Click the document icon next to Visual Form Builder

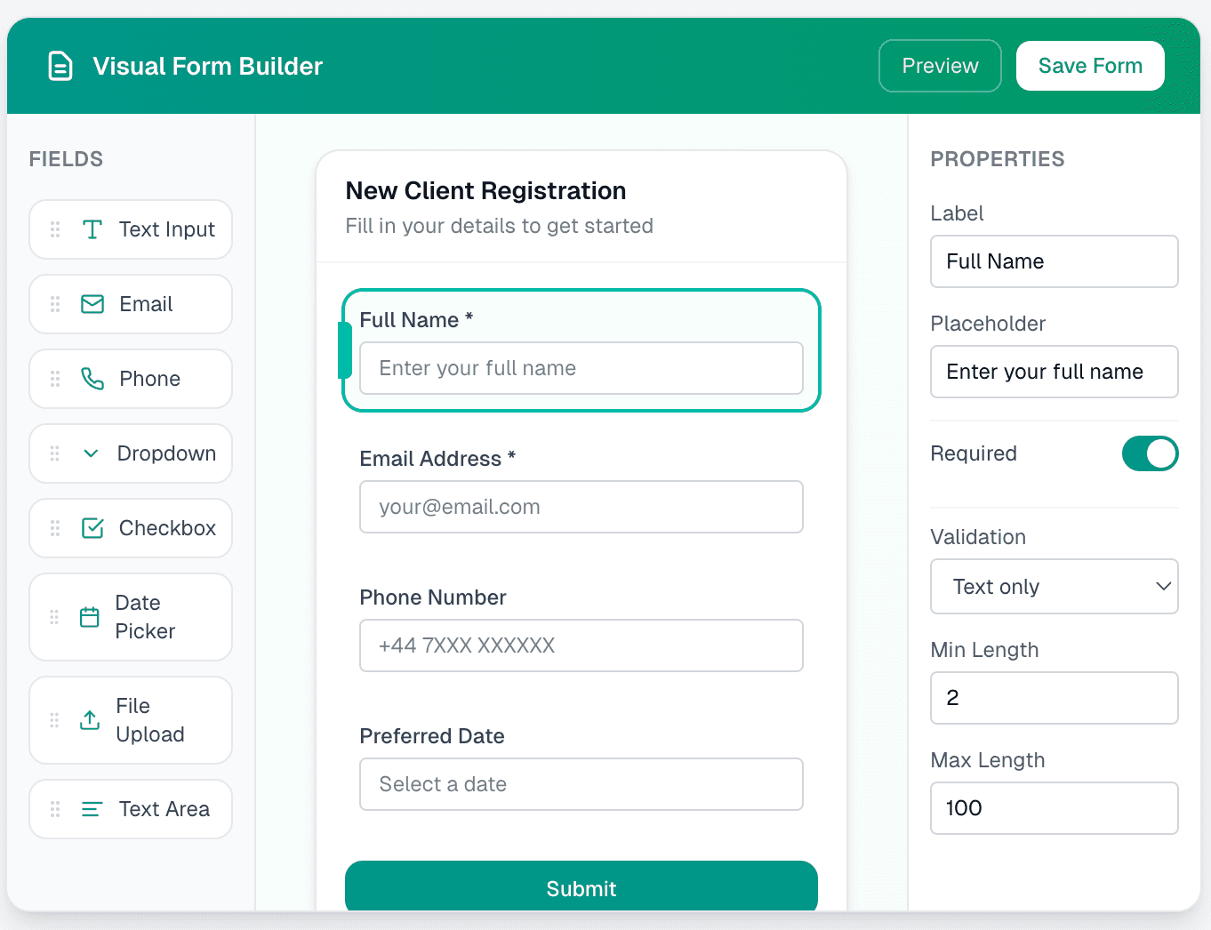(60, 65)
